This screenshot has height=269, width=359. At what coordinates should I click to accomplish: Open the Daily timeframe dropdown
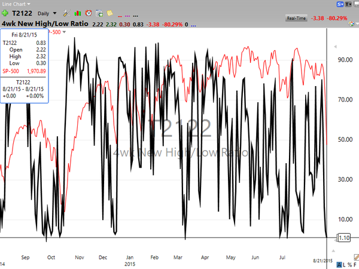(x=47, y=14)
